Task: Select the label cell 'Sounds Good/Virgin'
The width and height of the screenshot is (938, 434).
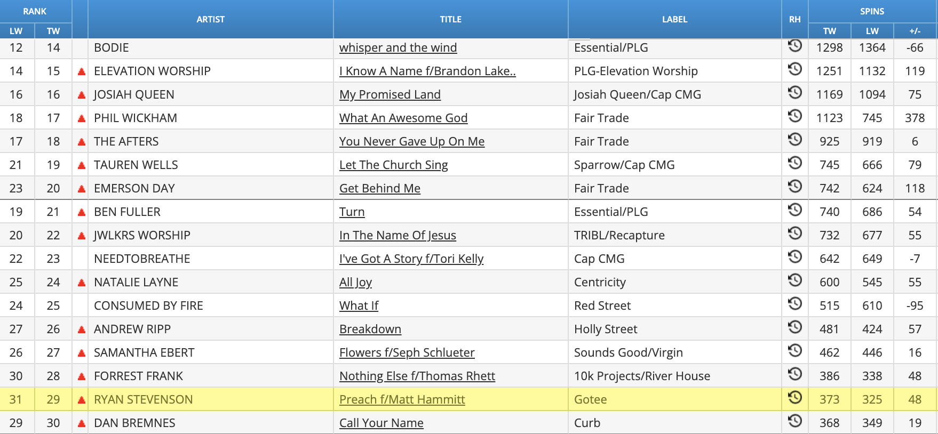Action: tap(675, 352)
